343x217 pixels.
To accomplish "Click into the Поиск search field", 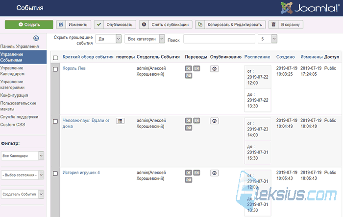I will pyautogui.click(x=219, y=39).
